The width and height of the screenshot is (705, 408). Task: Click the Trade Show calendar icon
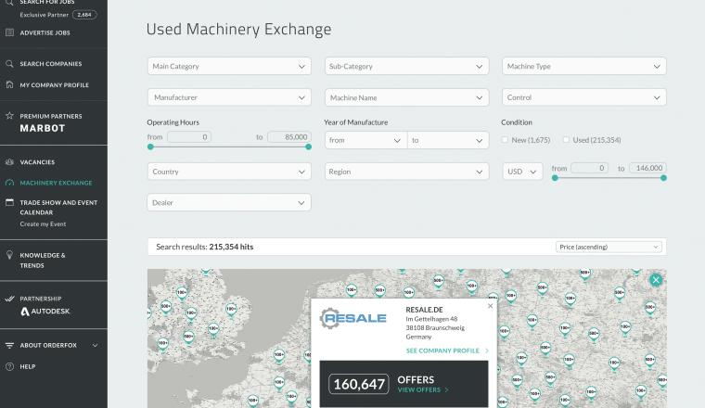9,202
